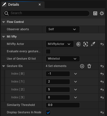Click the Use of Gesture ID list label
Image resolution: width=107 pixels, height=116 pixels.
click(x=21, y=59)
